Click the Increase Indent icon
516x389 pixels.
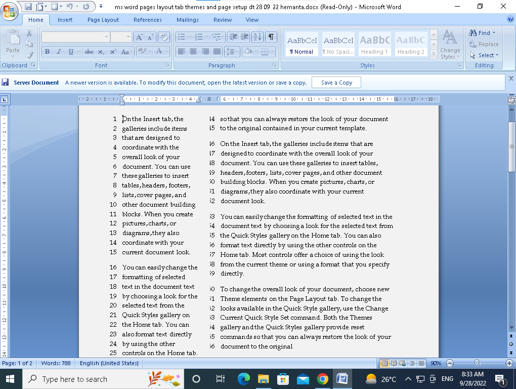[x=244, y=37]
